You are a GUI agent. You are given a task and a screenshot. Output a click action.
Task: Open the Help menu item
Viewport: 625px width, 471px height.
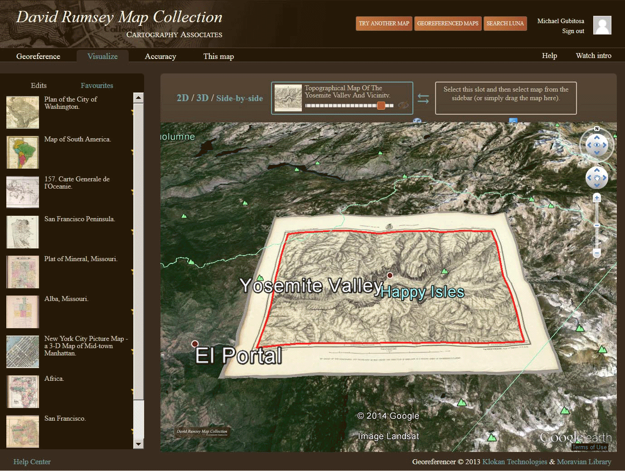(549, 55)
